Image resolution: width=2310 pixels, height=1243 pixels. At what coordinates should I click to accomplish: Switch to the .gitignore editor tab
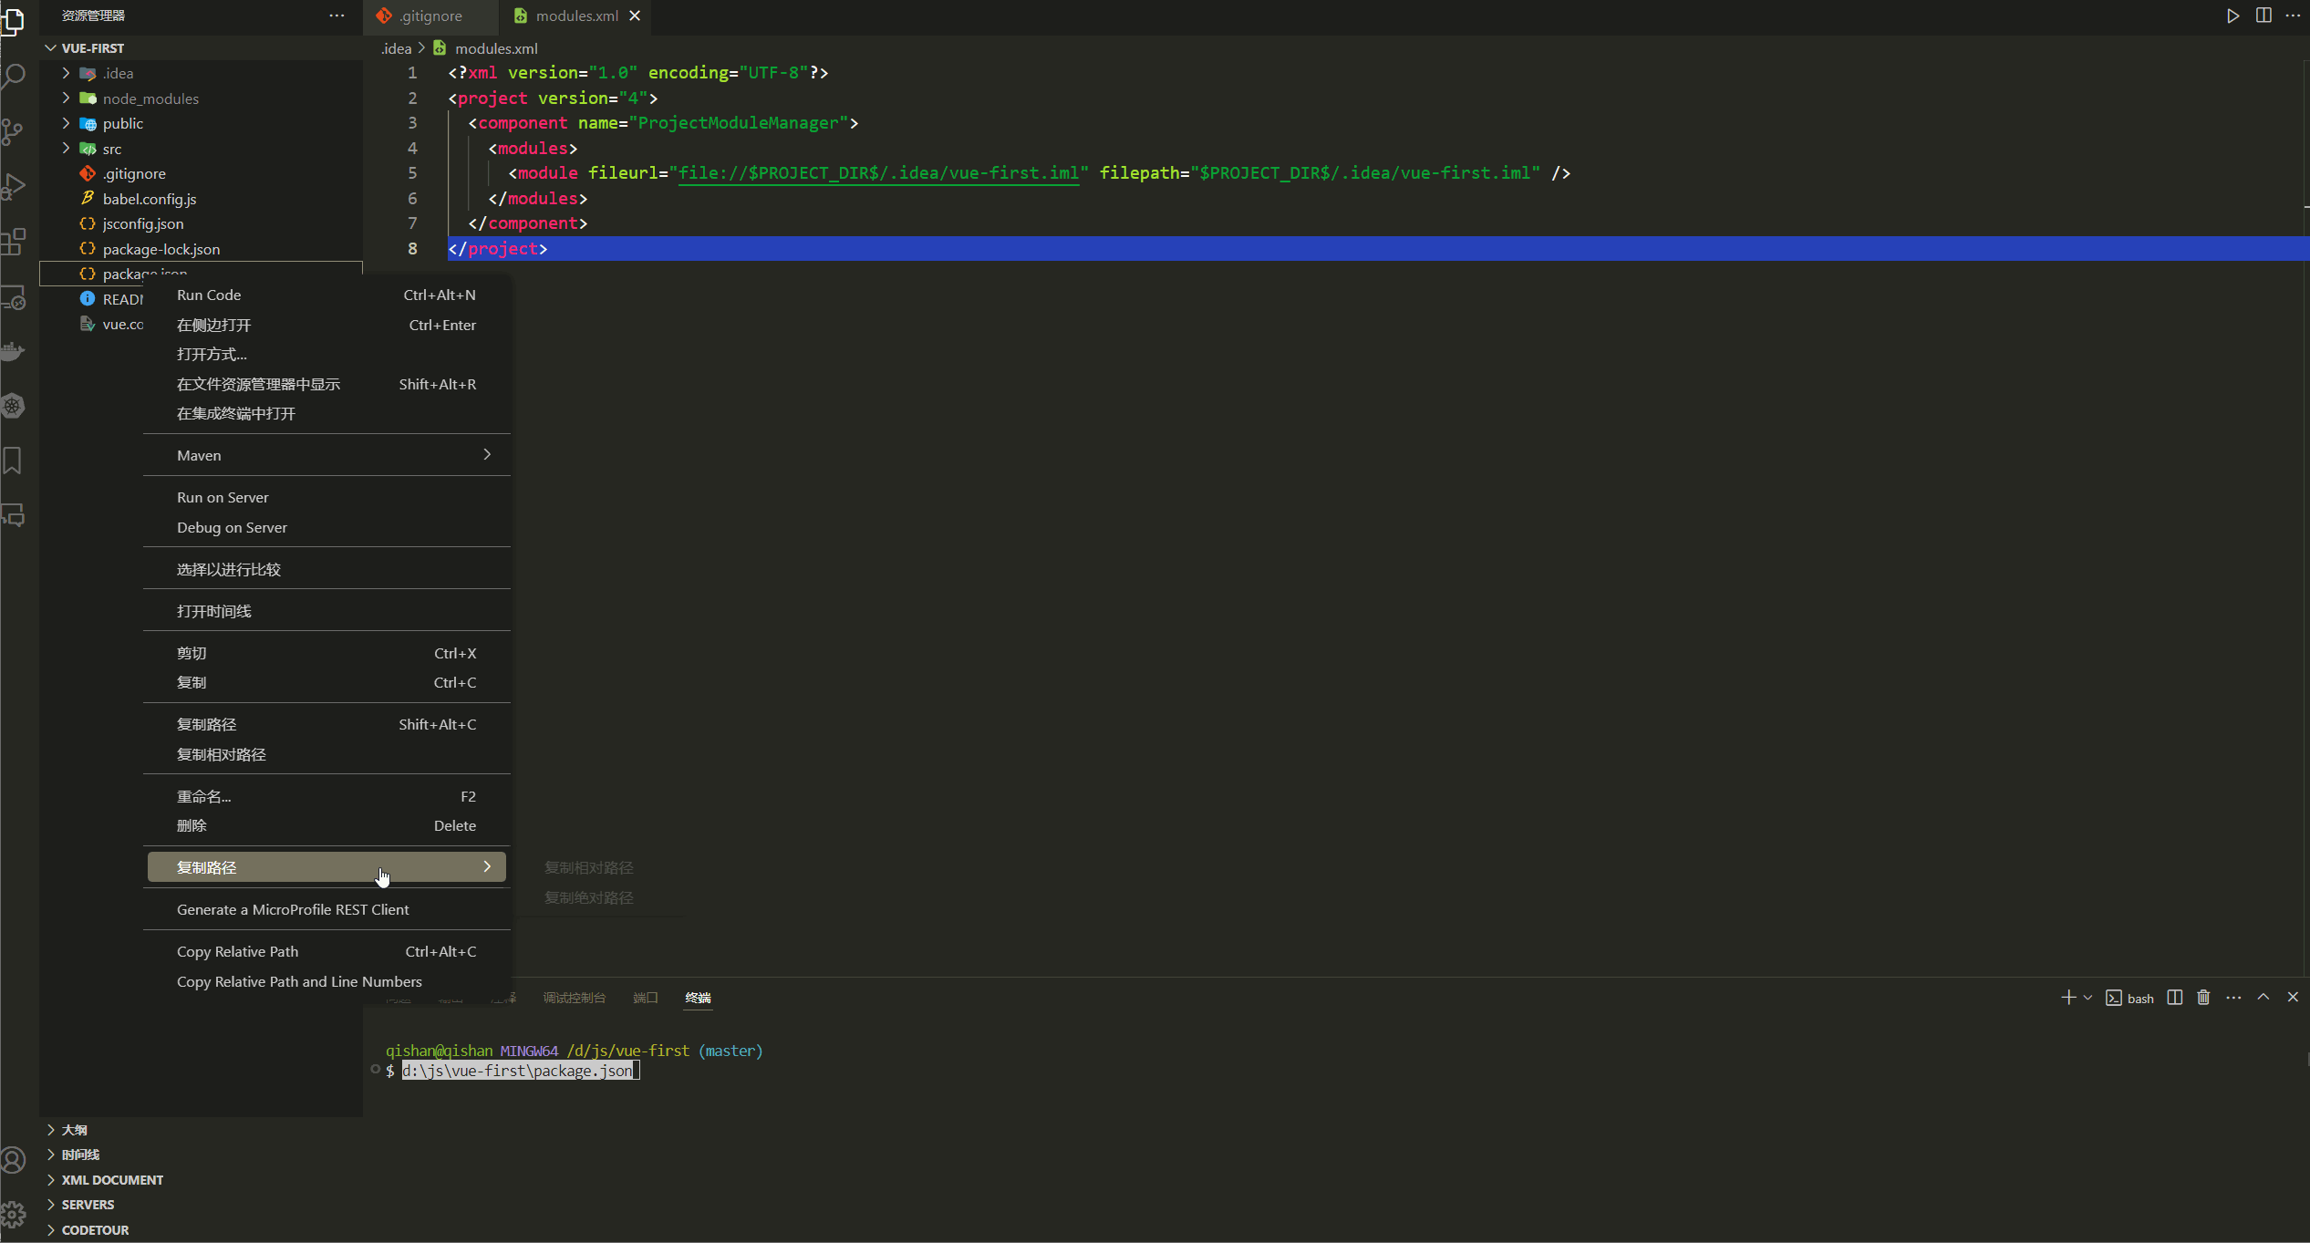[x=430, y=16]
